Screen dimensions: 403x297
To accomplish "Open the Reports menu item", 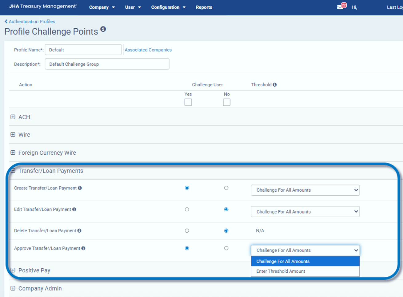I will [x=204, y=7].
